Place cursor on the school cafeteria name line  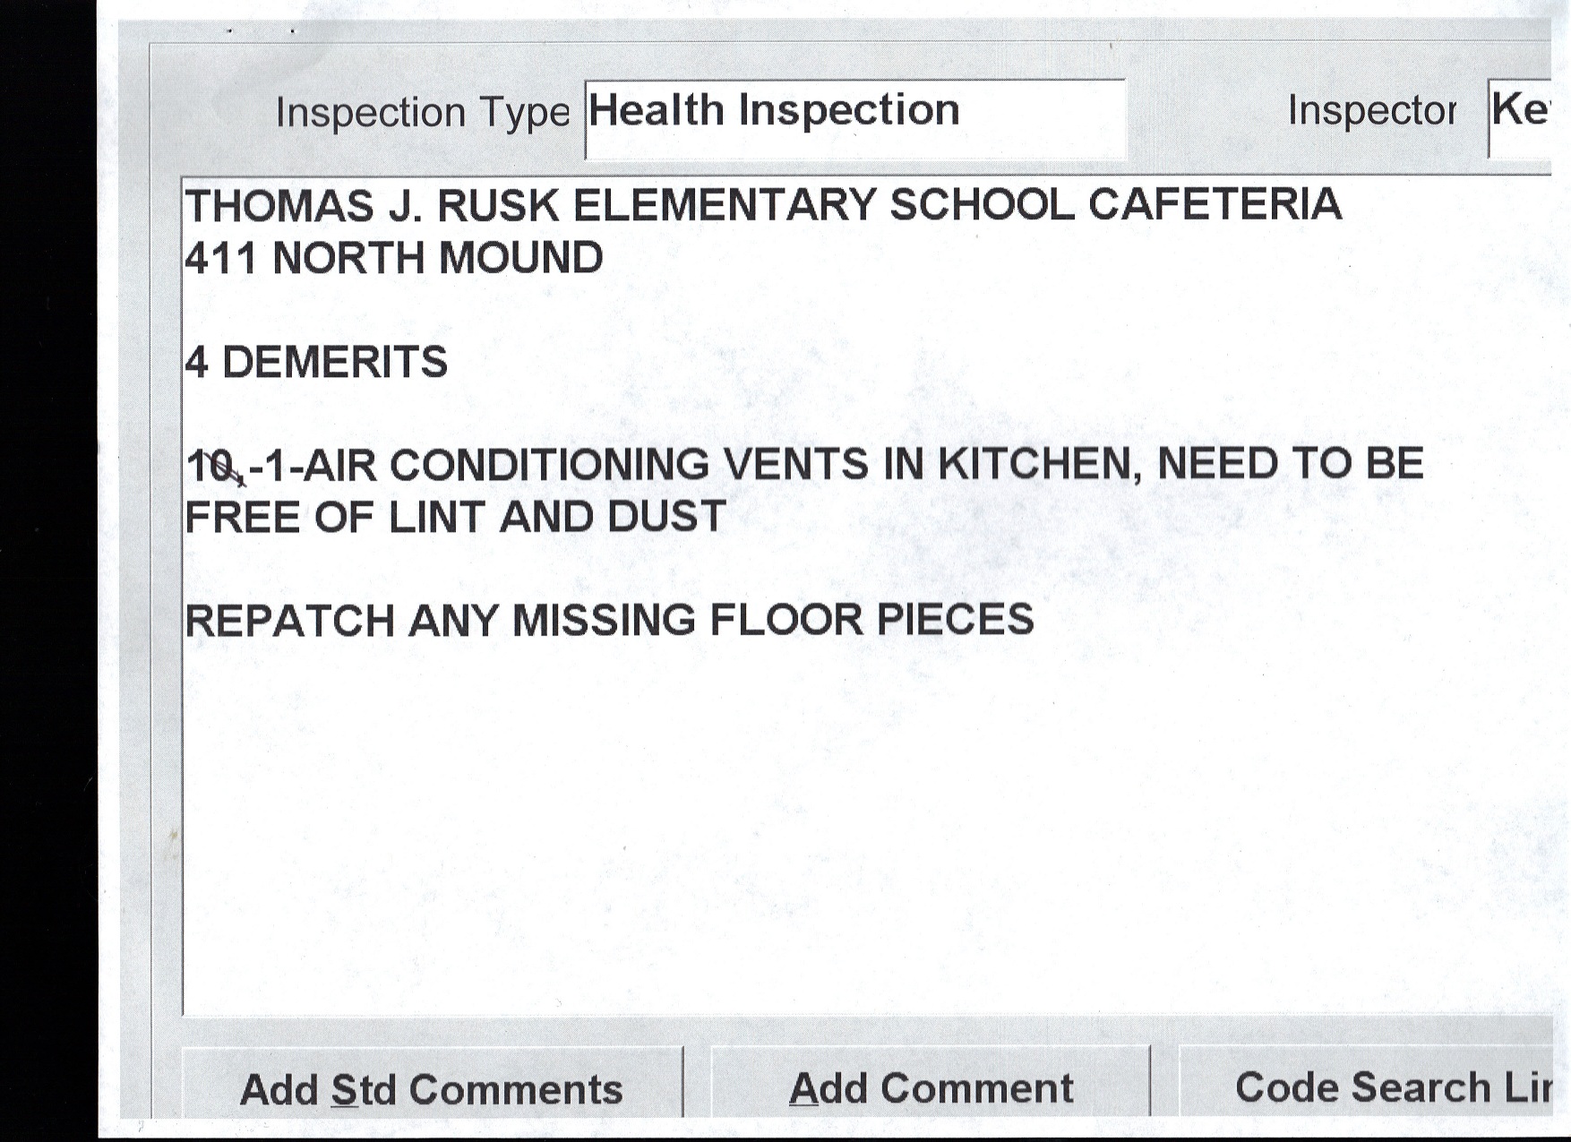click(x=762, y=206)
